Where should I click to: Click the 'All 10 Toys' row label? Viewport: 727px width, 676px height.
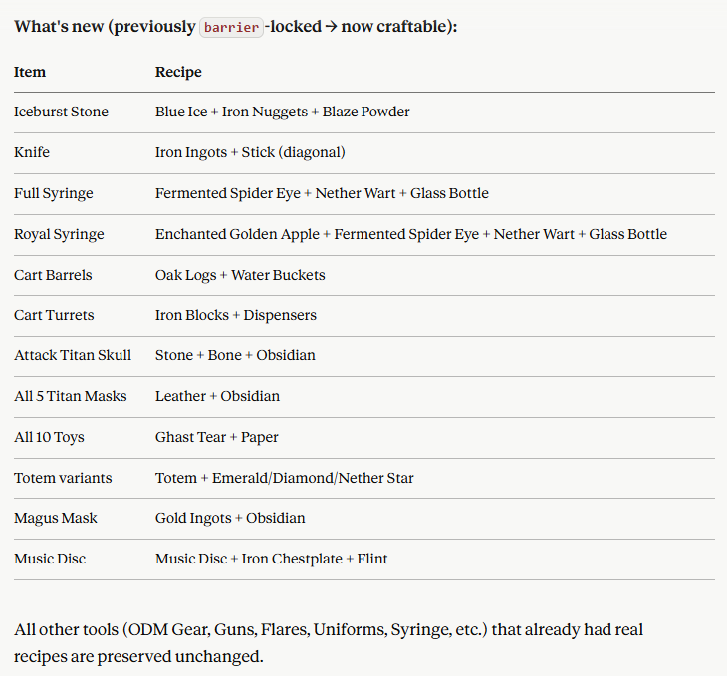click(49, 437)
